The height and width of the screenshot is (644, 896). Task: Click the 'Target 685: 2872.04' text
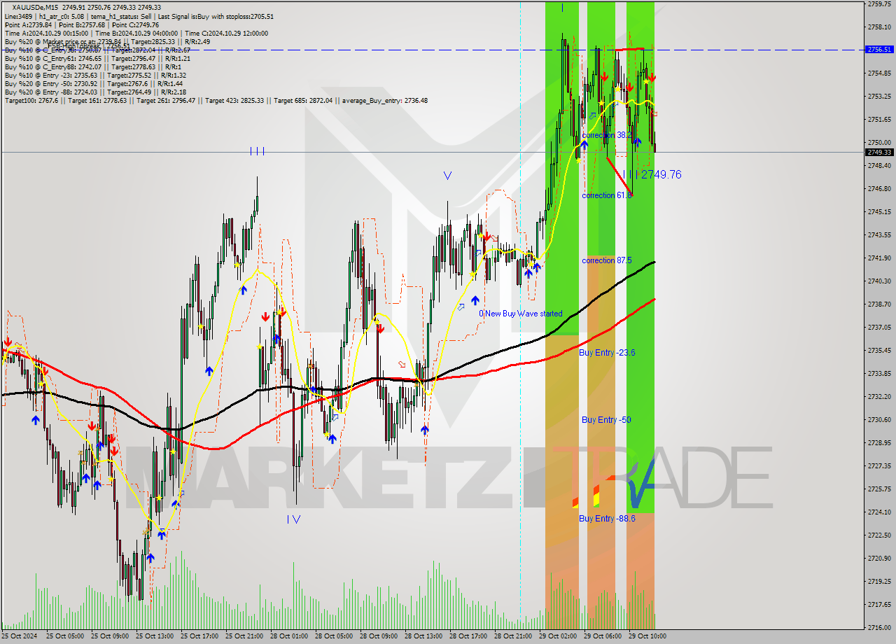coord(304,100)
